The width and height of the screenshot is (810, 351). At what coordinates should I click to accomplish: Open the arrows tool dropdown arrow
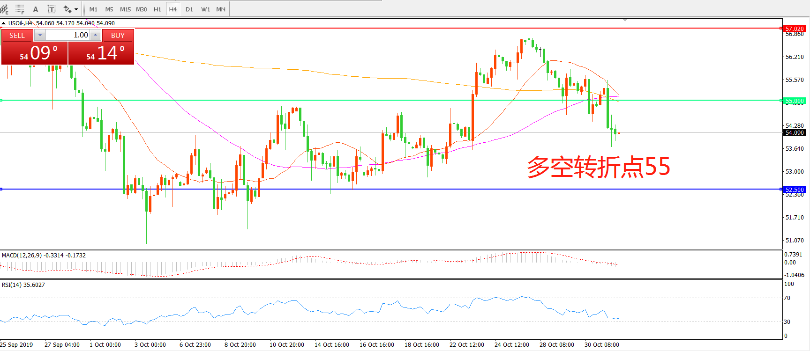coord(76,9)
